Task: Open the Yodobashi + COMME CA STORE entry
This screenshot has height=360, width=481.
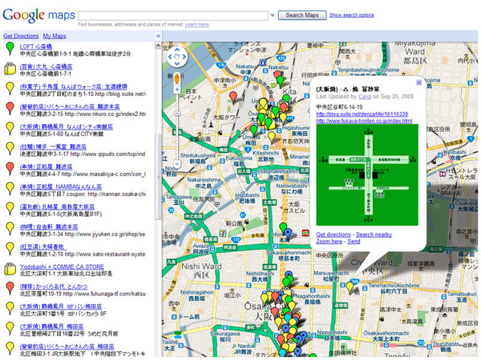Action: point(62,266)
